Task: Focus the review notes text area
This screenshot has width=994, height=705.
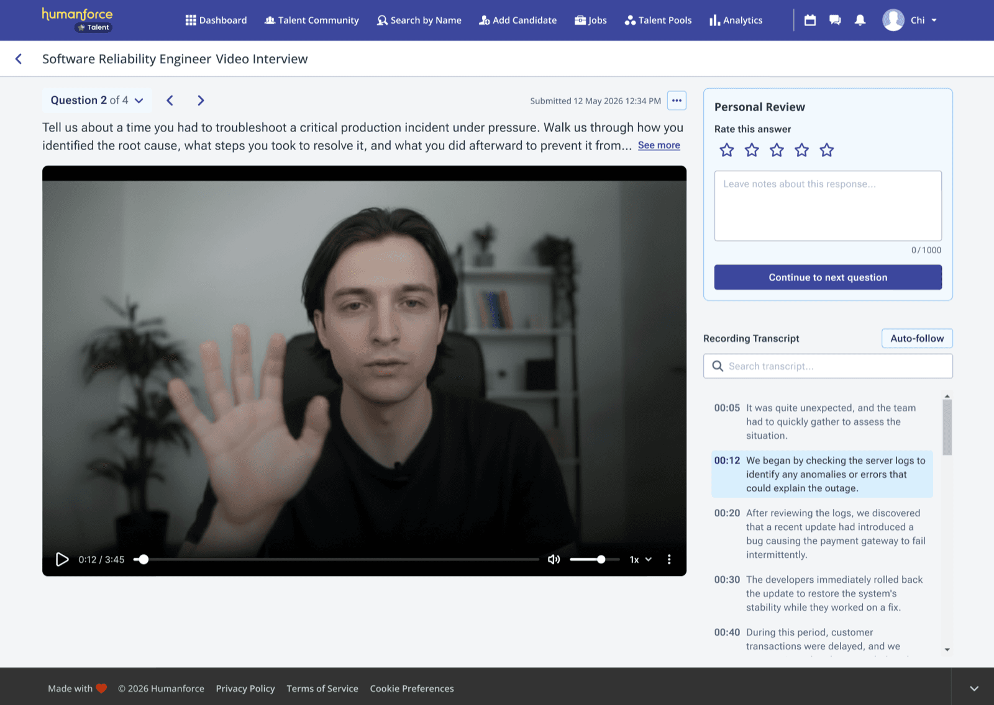Action: pyautogui.click(x=828, y=205)
